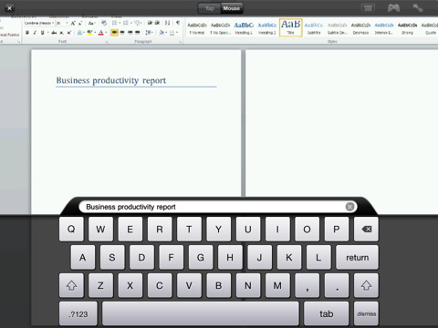Screen dimensions: 438x328
Task: Tap the arrows icon at the top right
Action: pyautogui.click(x=418, y=8)
